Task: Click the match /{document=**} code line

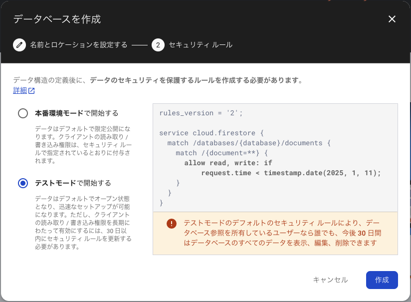Action: tap(222, 153)
